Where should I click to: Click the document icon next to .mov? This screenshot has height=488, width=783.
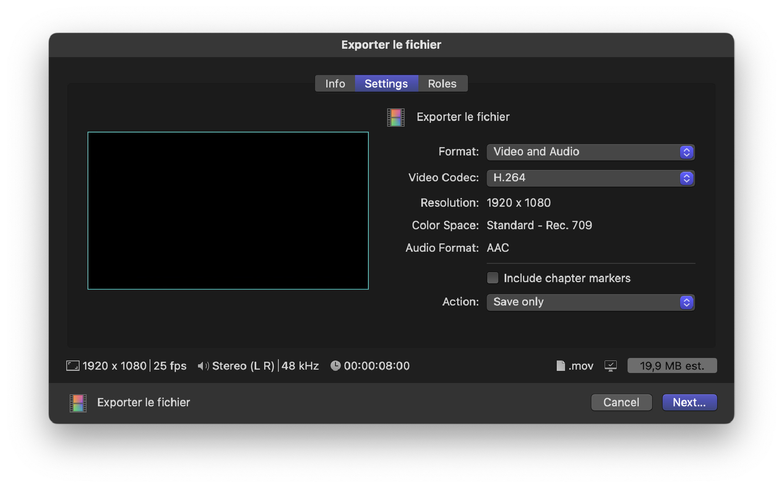[x=560, y=365]
